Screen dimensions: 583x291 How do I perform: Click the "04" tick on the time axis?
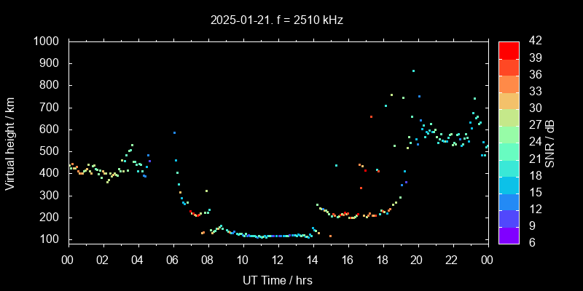(x=138, y=260)
